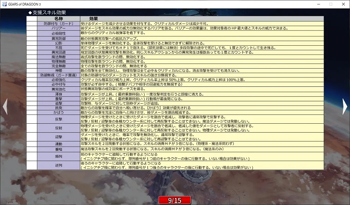The width and height of the screenshot is (350, 205).
Task: Select the 物理無敵 skill name
Action: (x=58, y=62)
